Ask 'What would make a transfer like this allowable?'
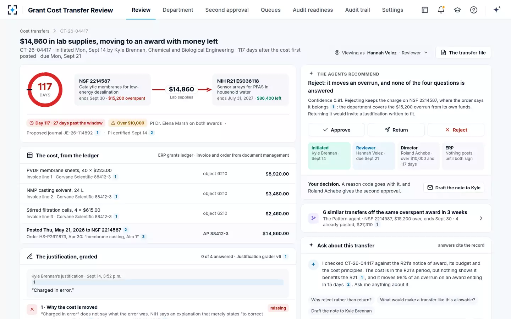This screenshot has height=319, width=511. click(428, 300)
